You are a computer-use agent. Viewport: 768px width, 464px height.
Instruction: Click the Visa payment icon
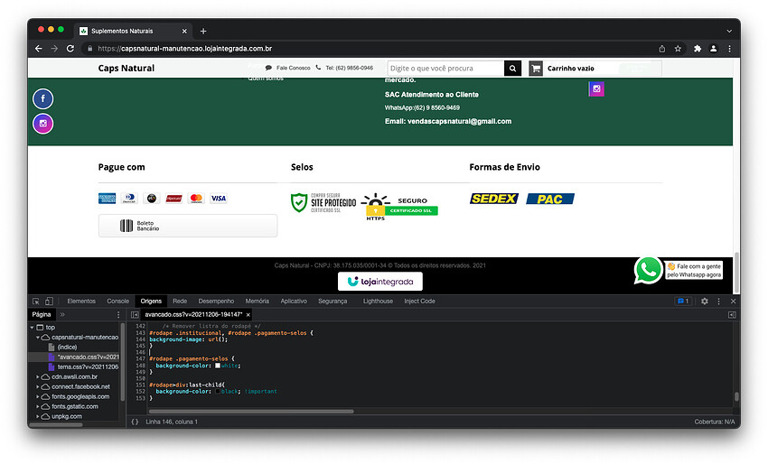tap(219, 199)
